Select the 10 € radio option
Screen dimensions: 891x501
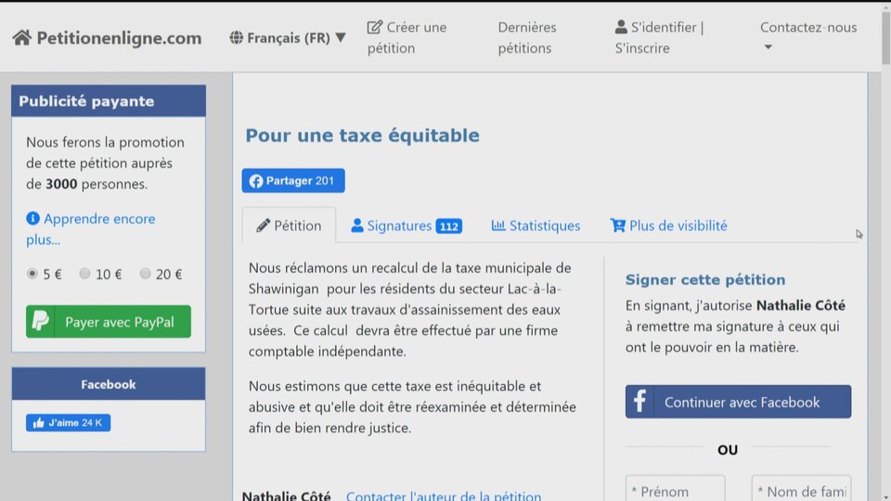coord(84,274)
